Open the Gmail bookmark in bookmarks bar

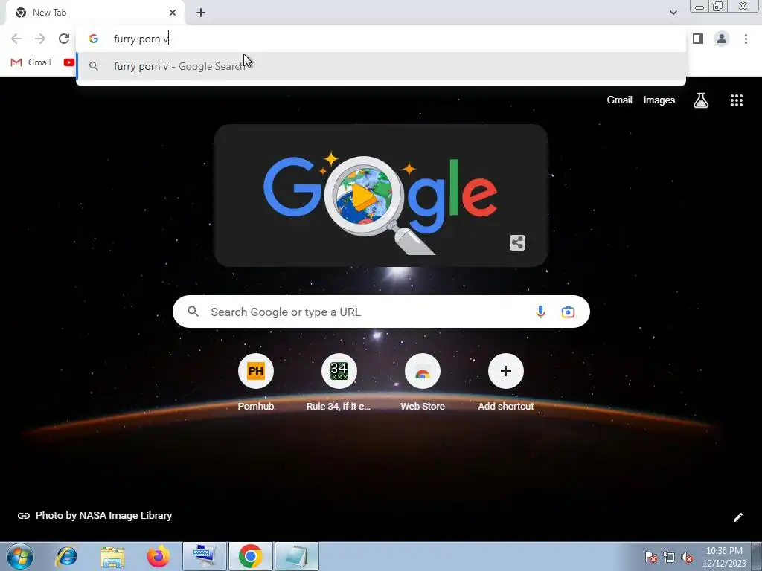pos(31,62)
